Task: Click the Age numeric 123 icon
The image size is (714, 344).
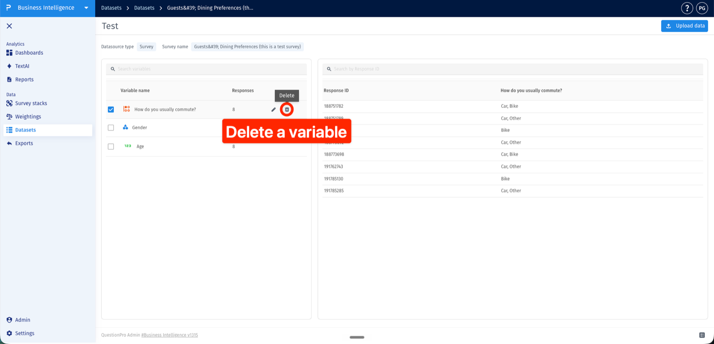Action: click(128, 146)
